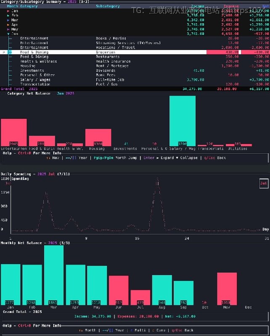Expand the Jan month row triangle

click(x=8, y=11)
